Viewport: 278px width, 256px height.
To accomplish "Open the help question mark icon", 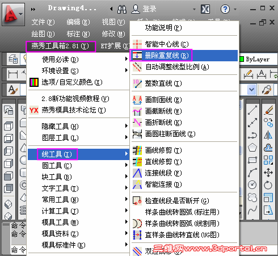I will point(225,9).
